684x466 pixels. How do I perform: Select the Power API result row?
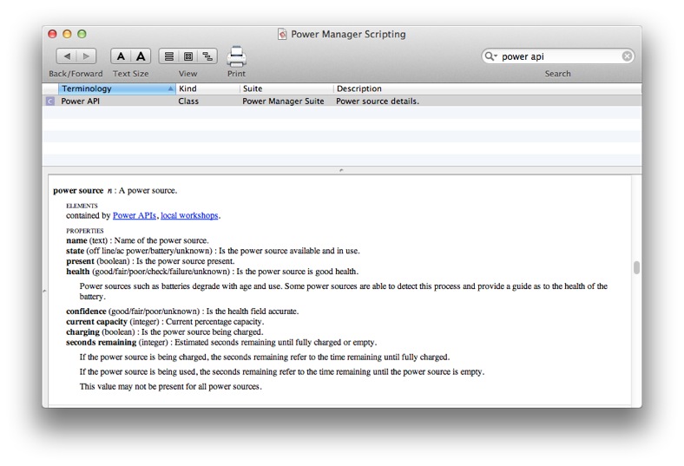pos(342,102)
